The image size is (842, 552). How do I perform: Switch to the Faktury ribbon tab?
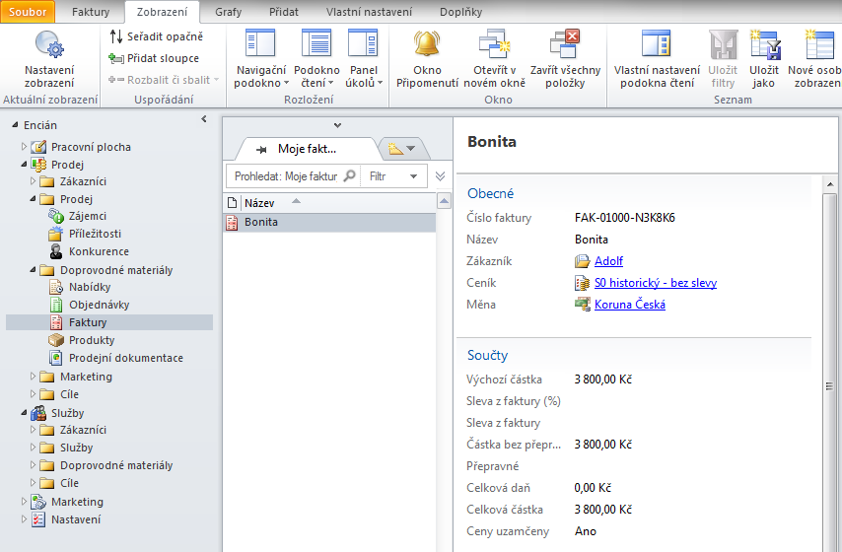91,11
